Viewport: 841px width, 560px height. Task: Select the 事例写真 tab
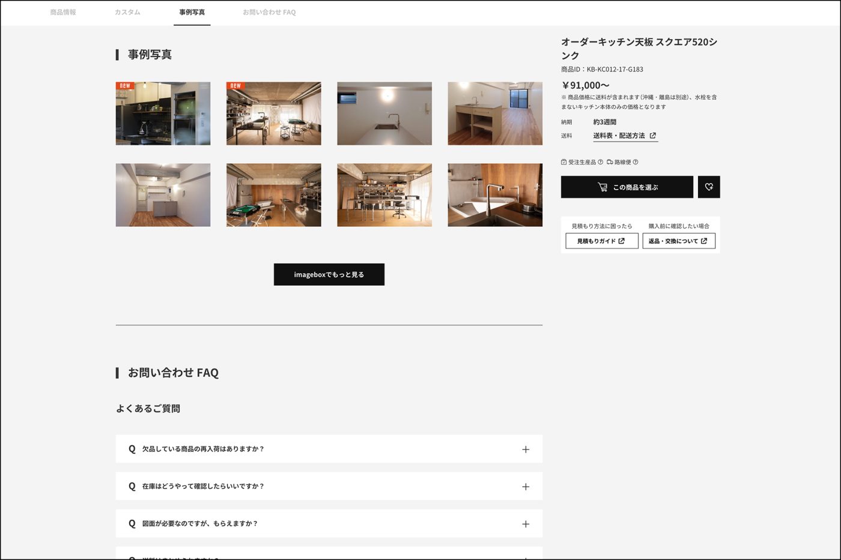coord(192,12)
